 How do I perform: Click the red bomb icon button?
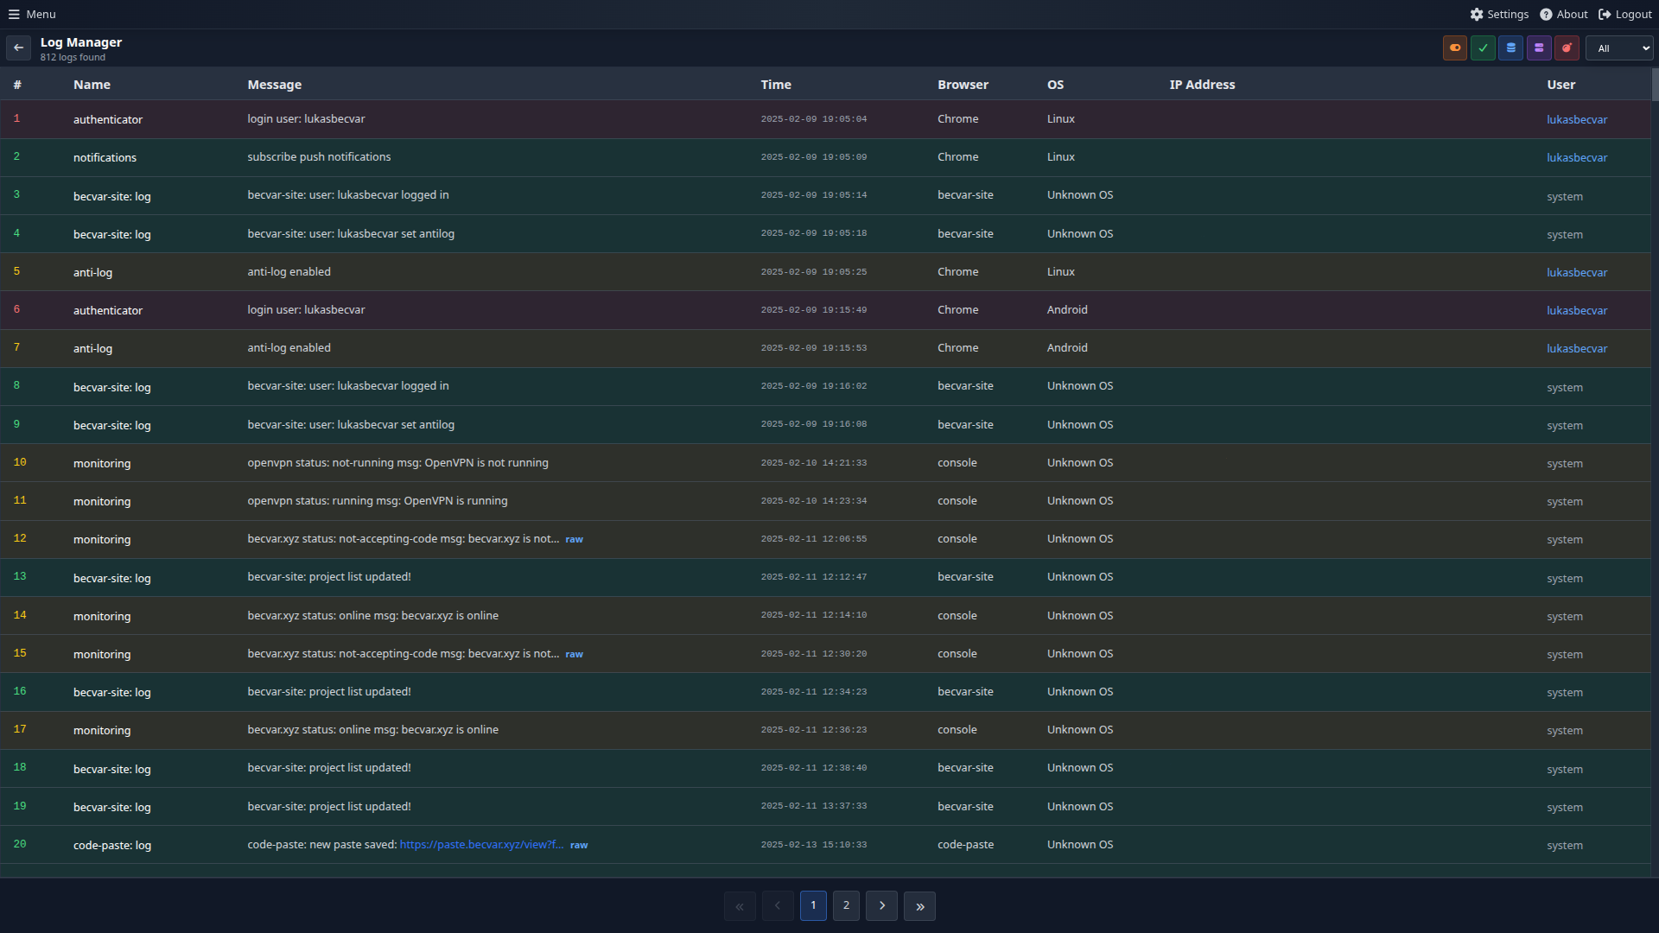[1567, 48]
